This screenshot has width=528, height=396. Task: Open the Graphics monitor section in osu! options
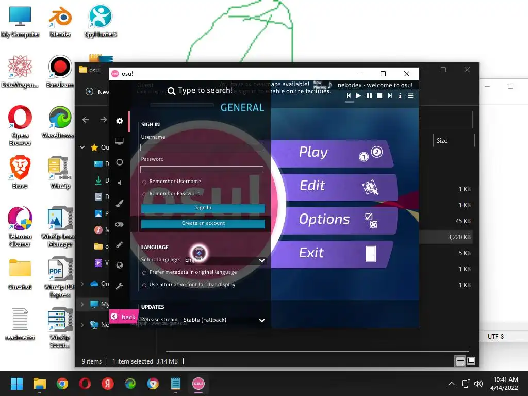(x=120, y=141)
